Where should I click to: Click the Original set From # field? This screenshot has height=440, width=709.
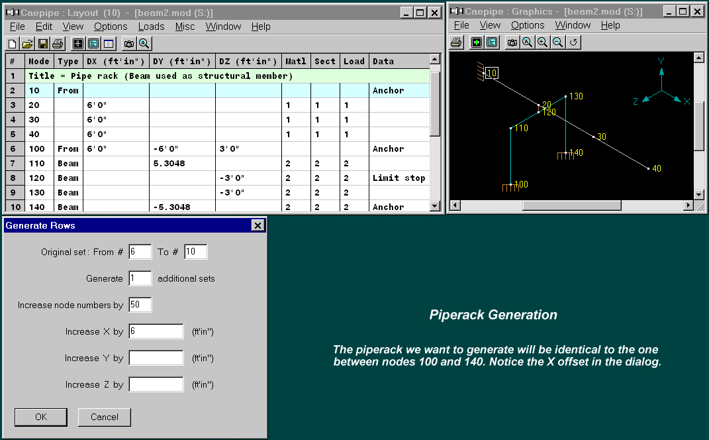[x=140, y=252]
